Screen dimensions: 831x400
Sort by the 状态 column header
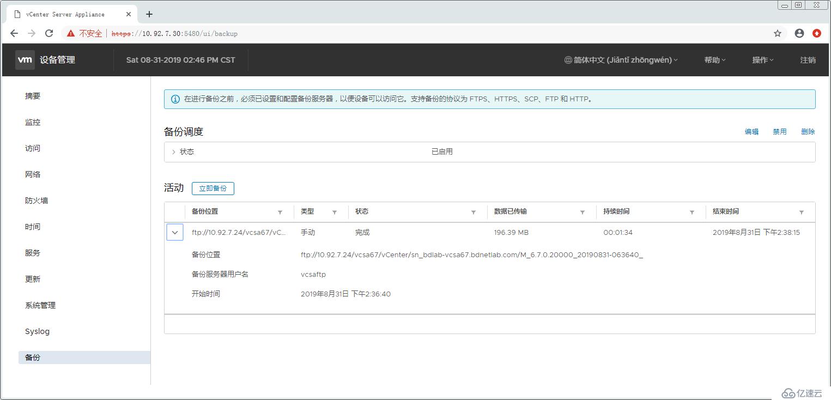click(x=362, y=211)
